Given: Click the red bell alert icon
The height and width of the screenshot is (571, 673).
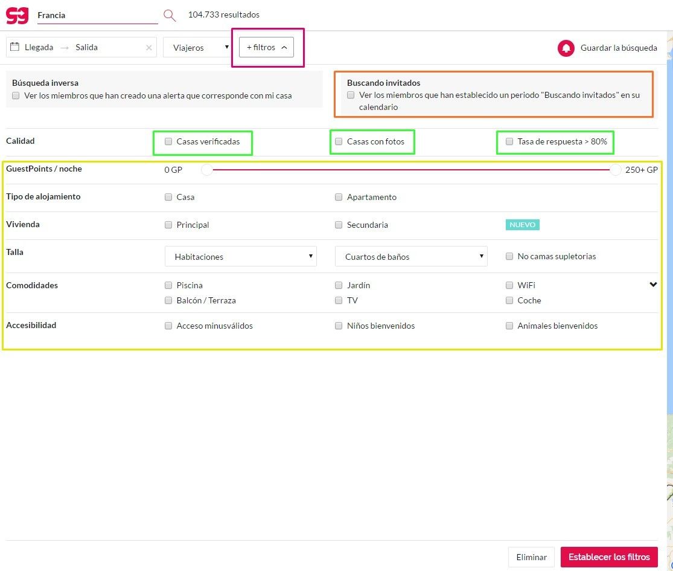Looking at the screenshot, I should 566,48.
